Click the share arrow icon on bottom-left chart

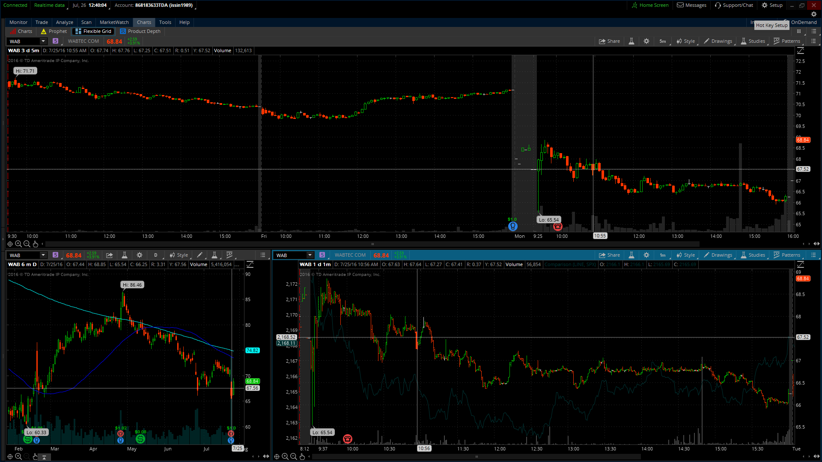click(109, 255)
